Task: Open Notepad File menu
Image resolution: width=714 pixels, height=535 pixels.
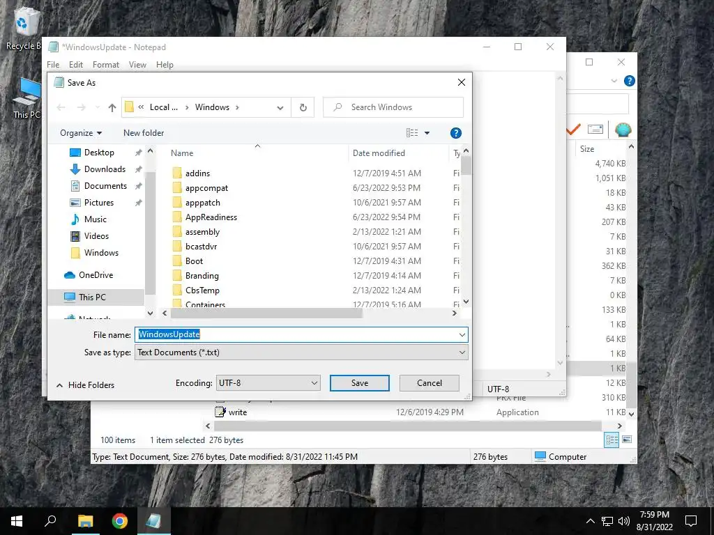Action: (53, 65)
